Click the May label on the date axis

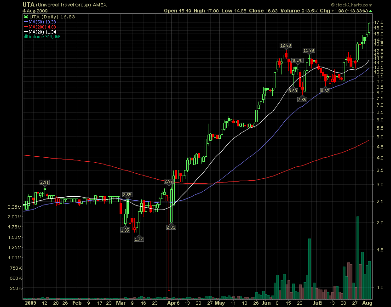220,303
